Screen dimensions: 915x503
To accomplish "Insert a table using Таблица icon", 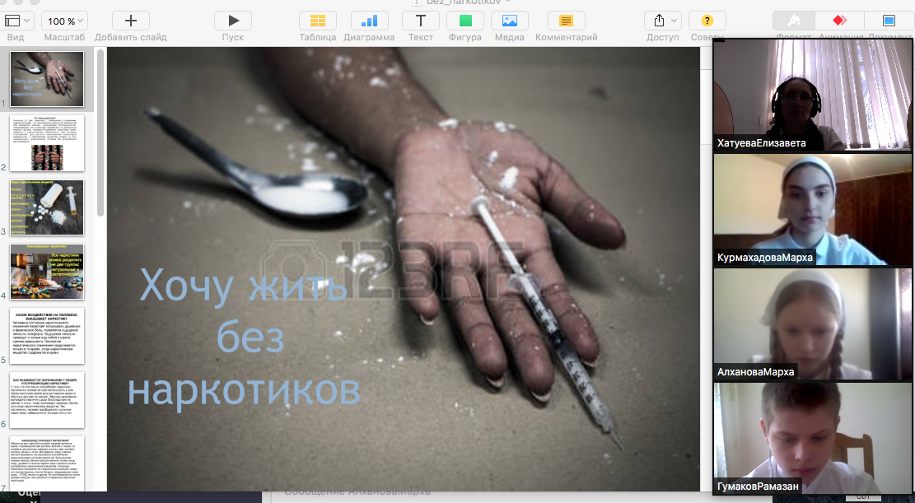I will [x=317, y=21].
